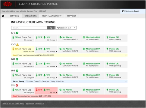The width and height of the screenshot is (146, 108).
Task: Click the green check status icon beside CH1
Action: (17, 33)
